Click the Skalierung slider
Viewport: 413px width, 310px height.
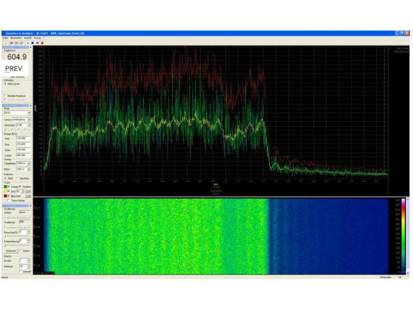point(18,226)
